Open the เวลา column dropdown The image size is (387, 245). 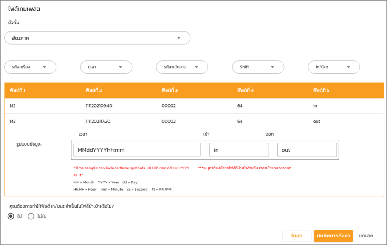coord(106,67)
